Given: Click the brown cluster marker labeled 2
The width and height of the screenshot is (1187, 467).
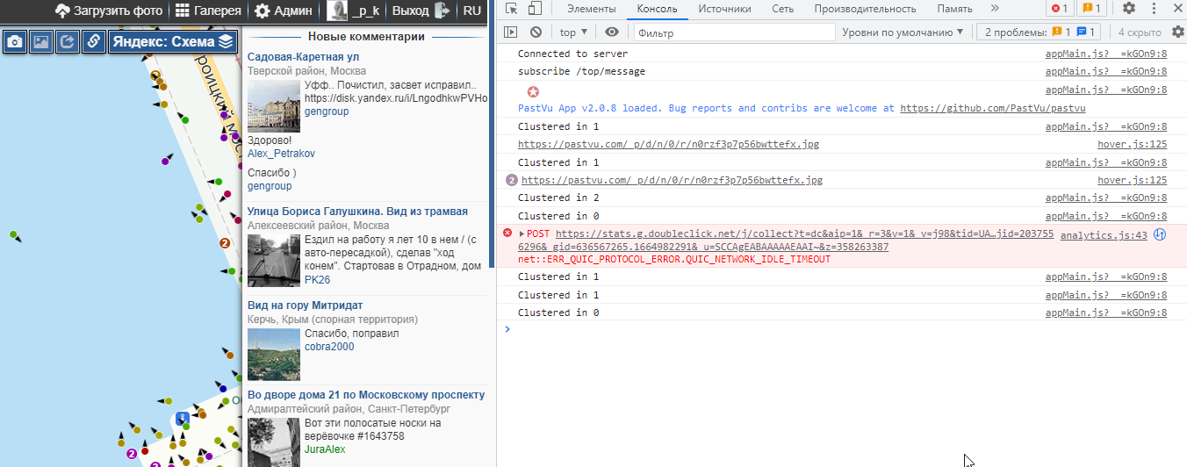Looking at the screenshot, I should pyautogui.click(x=225, y=243).
